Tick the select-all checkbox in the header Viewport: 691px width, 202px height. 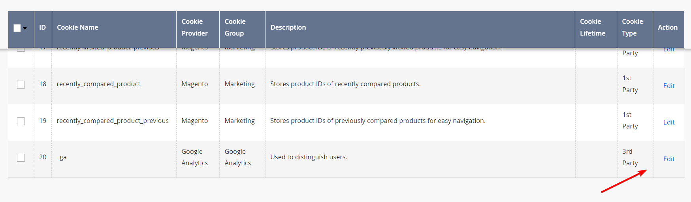click(x=17, y=28)
